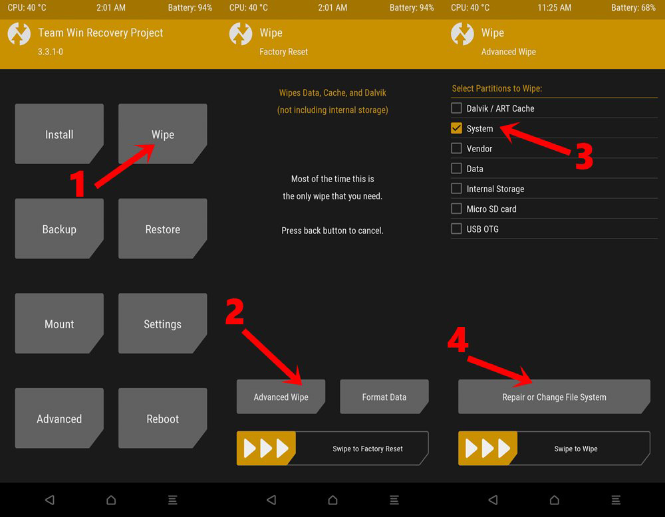Tap 'the only wipe that you need.' text
Image resolution: width=665 pixels, height=517 pixels.
tap(332, 196)
